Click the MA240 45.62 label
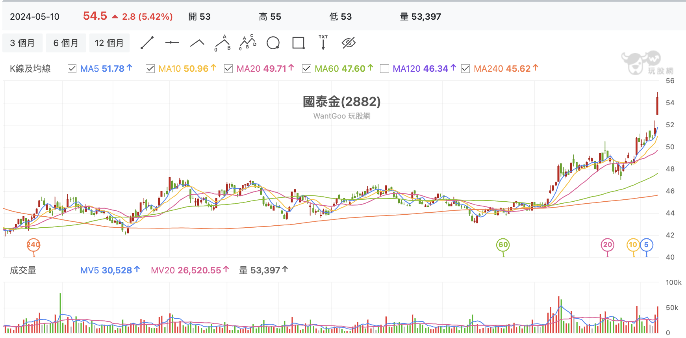The width and height of the screenshot is (686, 338). pyautogui.click(x=506, y=69)
